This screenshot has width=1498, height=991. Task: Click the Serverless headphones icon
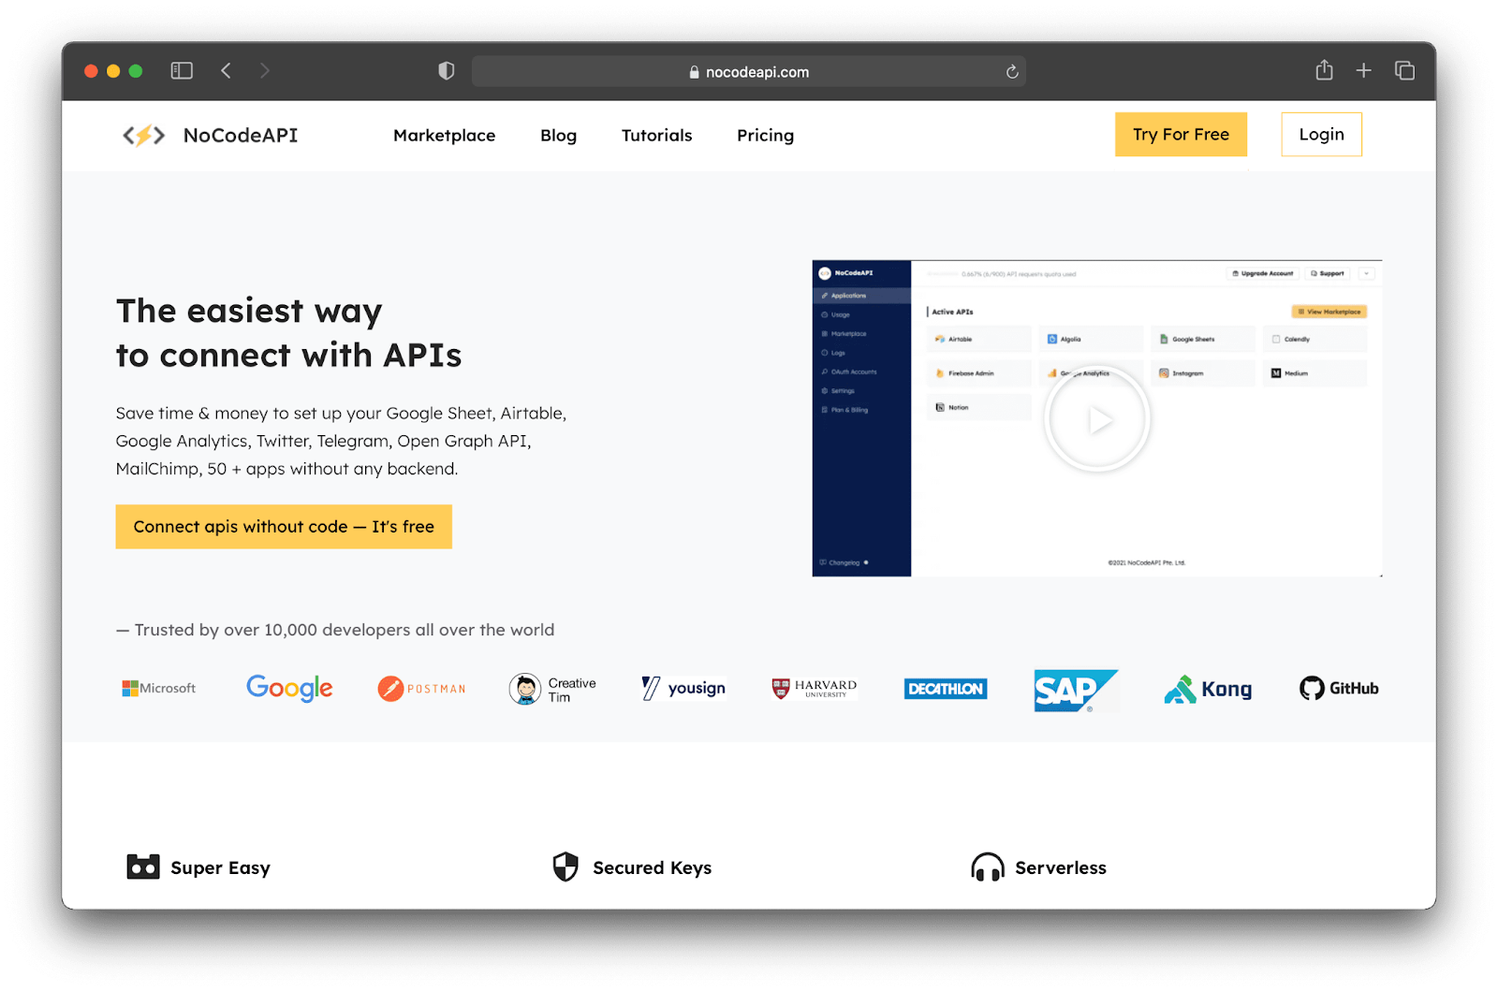click(x=987, y=867)
